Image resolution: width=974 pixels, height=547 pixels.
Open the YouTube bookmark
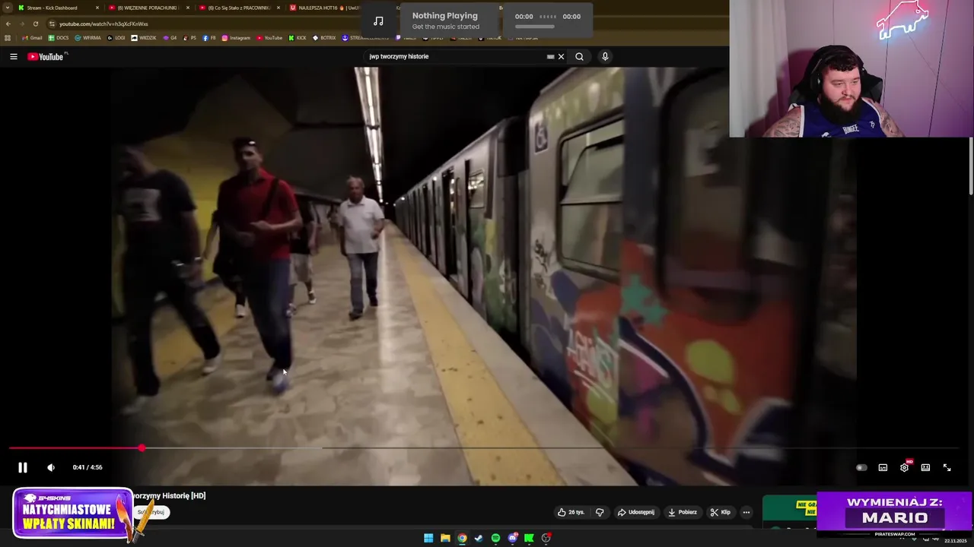tap(269, 37)
